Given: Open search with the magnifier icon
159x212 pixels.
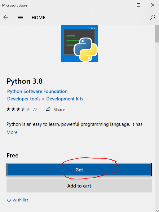Looking at the screenshot, I should click(152, 17).
